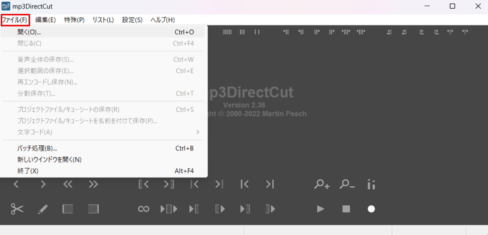This screenshot has height=235, width=488.
Task: Start playback with the play button
Action: click(321, 209)
